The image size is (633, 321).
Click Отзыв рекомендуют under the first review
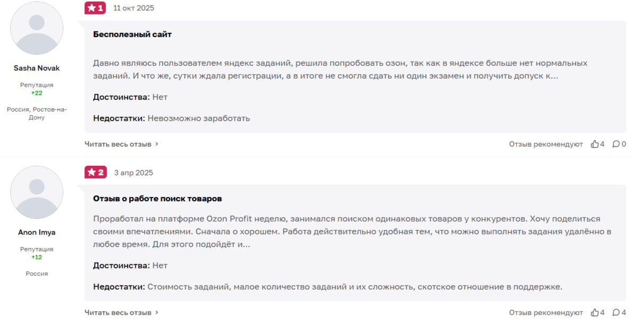[x=547, y=143]
